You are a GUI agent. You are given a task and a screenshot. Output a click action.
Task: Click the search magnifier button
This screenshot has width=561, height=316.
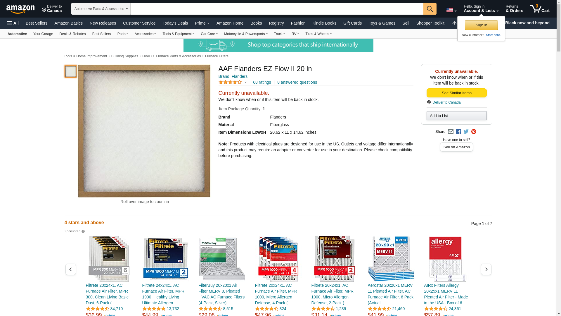click(x=430, y=9)
